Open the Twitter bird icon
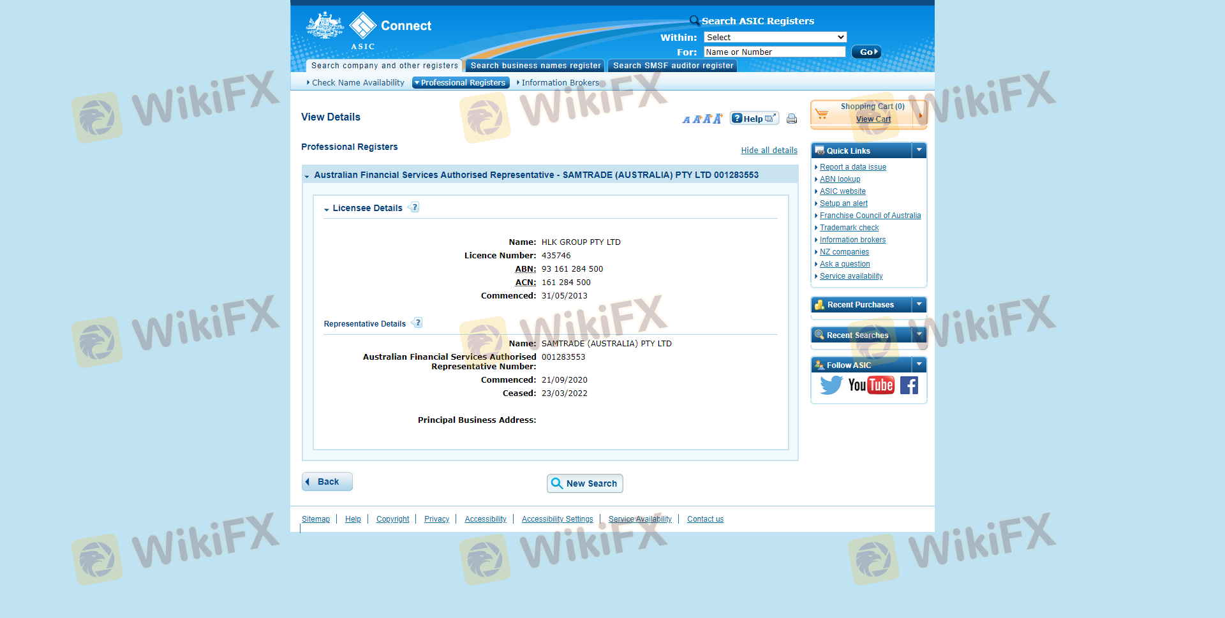Screen dimensions: 1225x618 coord(831,385)
